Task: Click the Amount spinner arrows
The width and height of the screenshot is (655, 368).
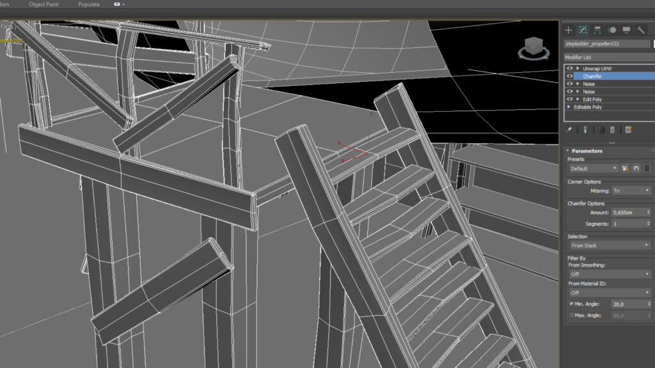Action: pos(649,212)
